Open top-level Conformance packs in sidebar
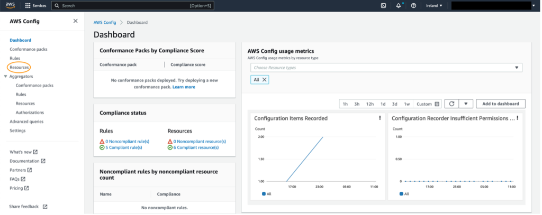The width and height of the screenshot is (542, 215). pos(29,49)
